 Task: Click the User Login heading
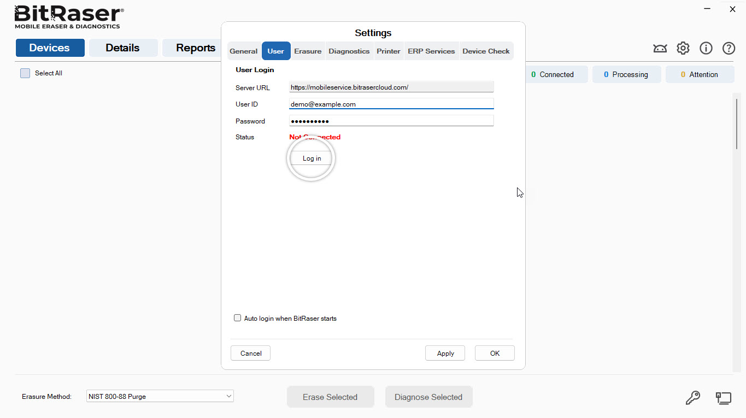click(255, 70)
